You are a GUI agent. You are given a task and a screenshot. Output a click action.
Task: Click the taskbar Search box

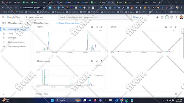point(68,100)
